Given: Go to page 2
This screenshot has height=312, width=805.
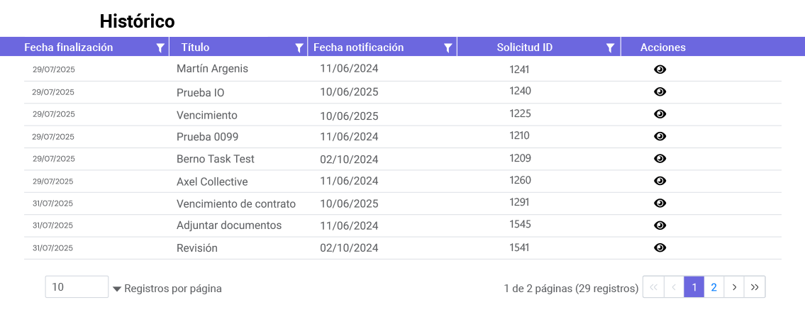Looking at the screenshot, I should (x=714, y=287).
